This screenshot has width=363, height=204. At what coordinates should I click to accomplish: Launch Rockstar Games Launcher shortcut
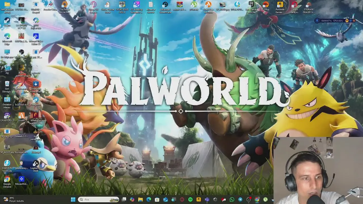280,7
